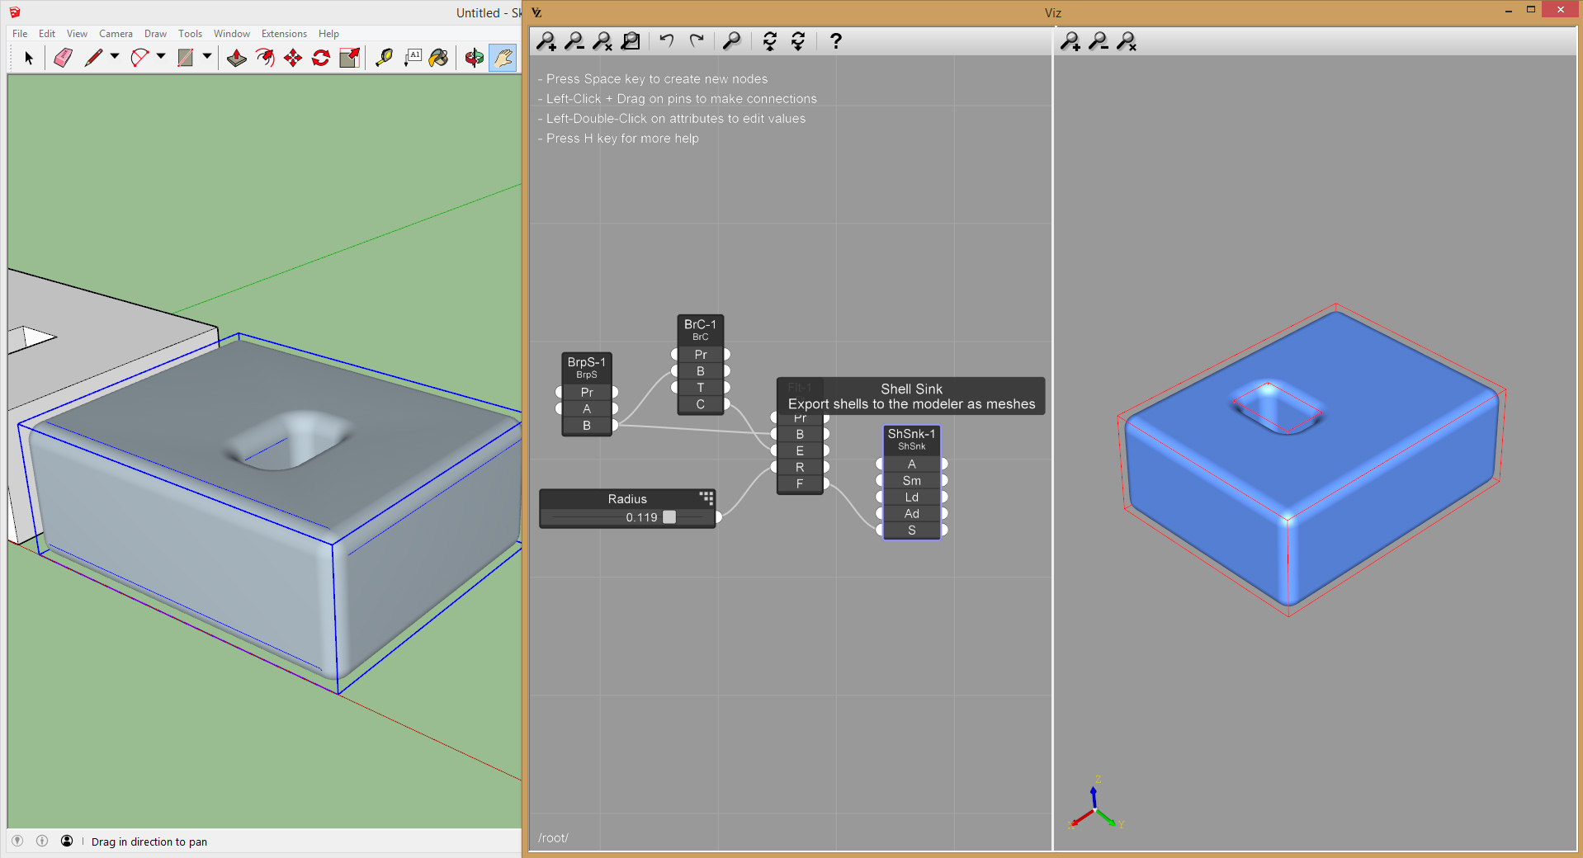Expand the pencil line tool dropdown arrow
This screenshot has height=858, width=1583.
[x=115, y=57]
